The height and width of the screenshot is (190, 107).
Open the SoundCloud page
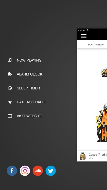(x=38, y=170)
